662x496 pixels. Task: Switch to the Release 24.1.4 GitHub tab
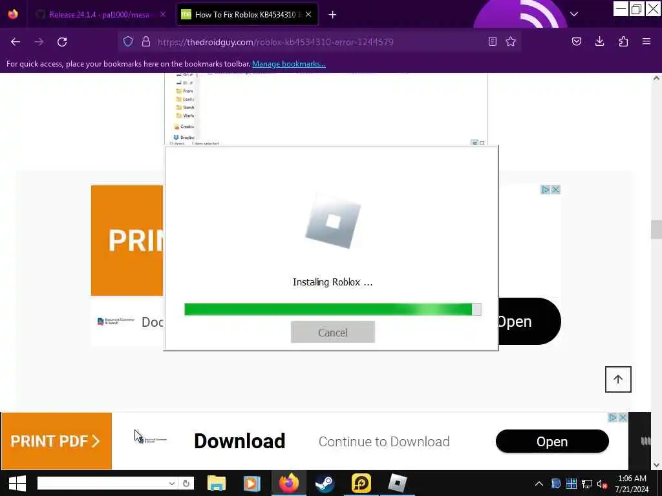point(100,15)
